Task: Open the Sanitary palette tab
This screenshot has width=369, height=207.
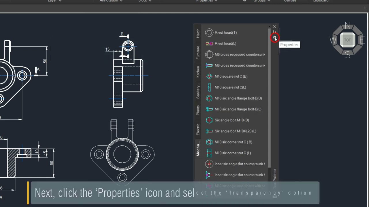Action: pos(198,91)
